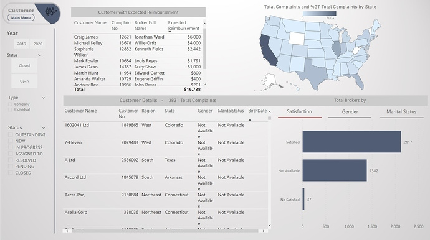Click the Not Available bar in chart
Image resolution: width=430 pixels, height=240 pixels.
point(335,170)
